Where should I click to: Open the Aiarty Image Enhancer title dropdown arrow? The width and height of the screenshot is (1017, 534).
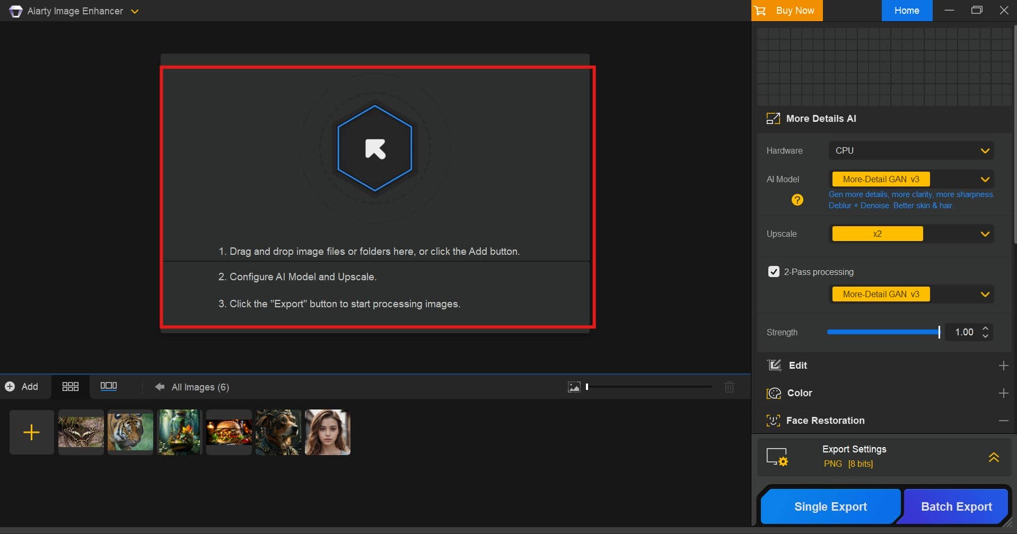tap(135, 11)
